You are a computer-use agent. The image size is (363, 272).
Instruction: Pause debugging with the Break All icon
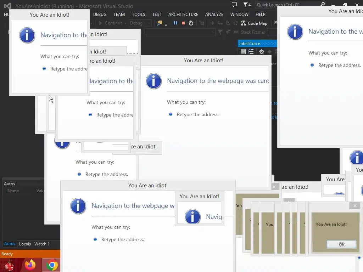pyautogui.click(x=175, y=23)
